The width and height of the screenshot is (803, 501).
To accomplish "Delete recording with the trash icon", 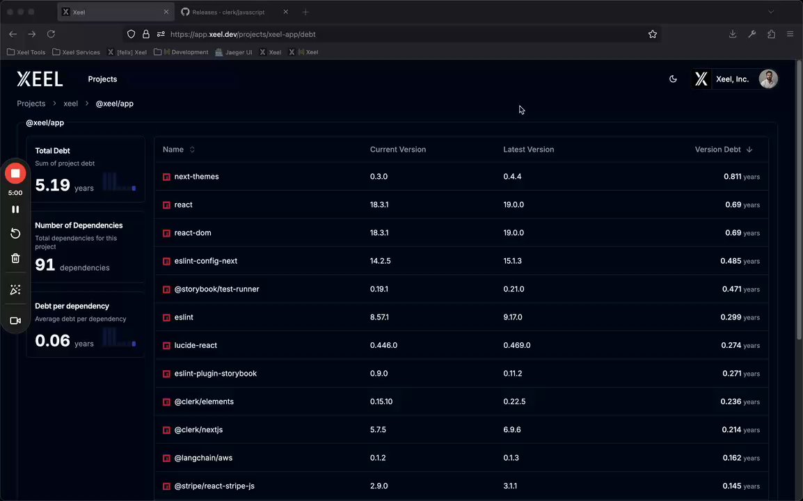I will tap(15, 258).
